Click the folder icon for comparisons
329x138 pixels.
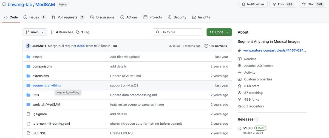pos(28,66)
